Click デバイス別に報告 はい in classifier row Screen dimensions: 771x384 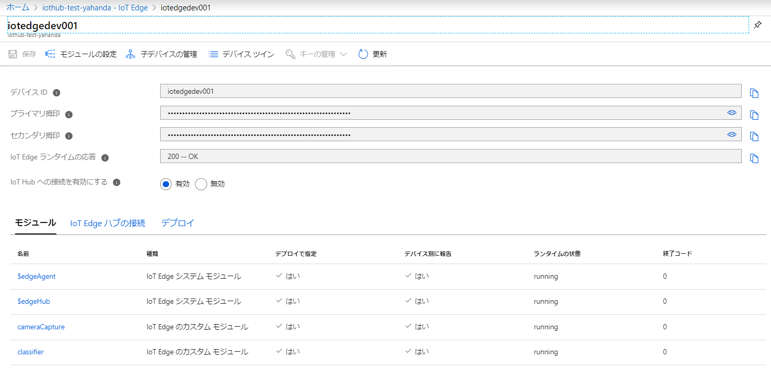(417, 352)
